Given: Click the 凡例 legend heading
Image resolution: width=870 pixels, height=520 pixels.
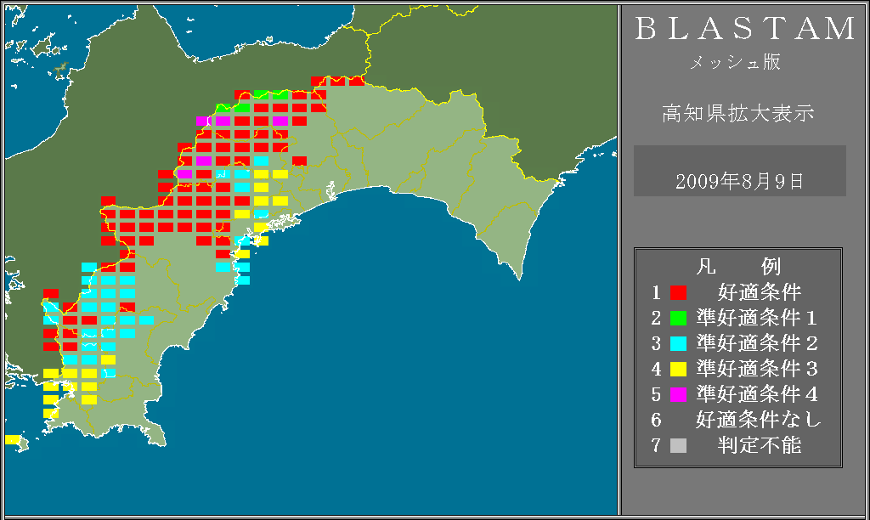Looking at the screenshot, I should coord(738,267).
